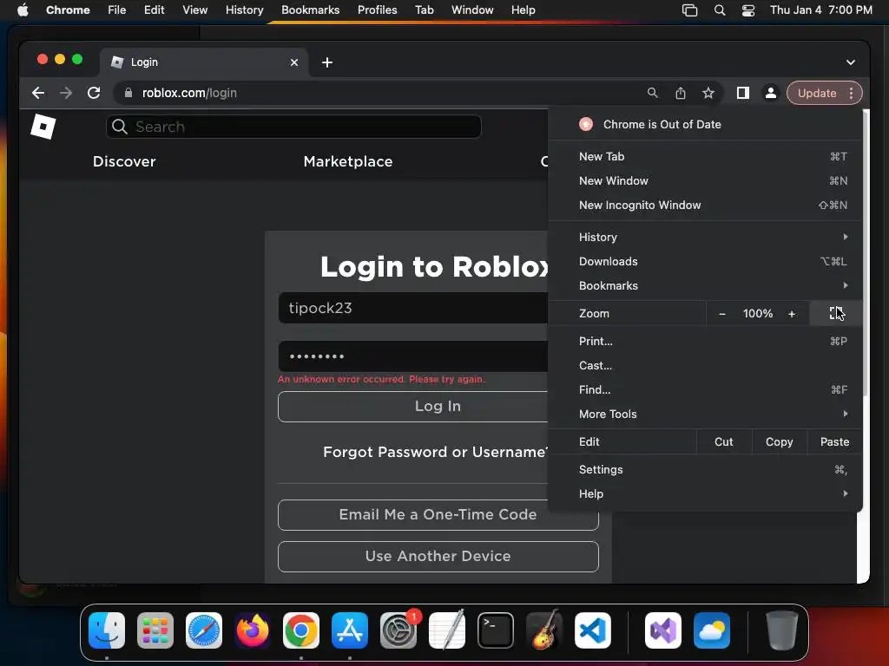Click the browser back arrow
889x666 pixels.
pos(38,93)
